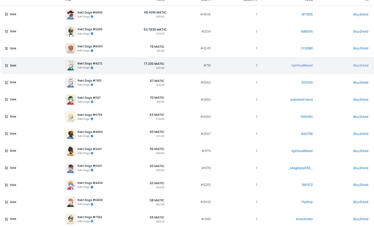374x227 pixels.
Task: Open _Magikarp555_ seller profile
Action: point(300,168)
